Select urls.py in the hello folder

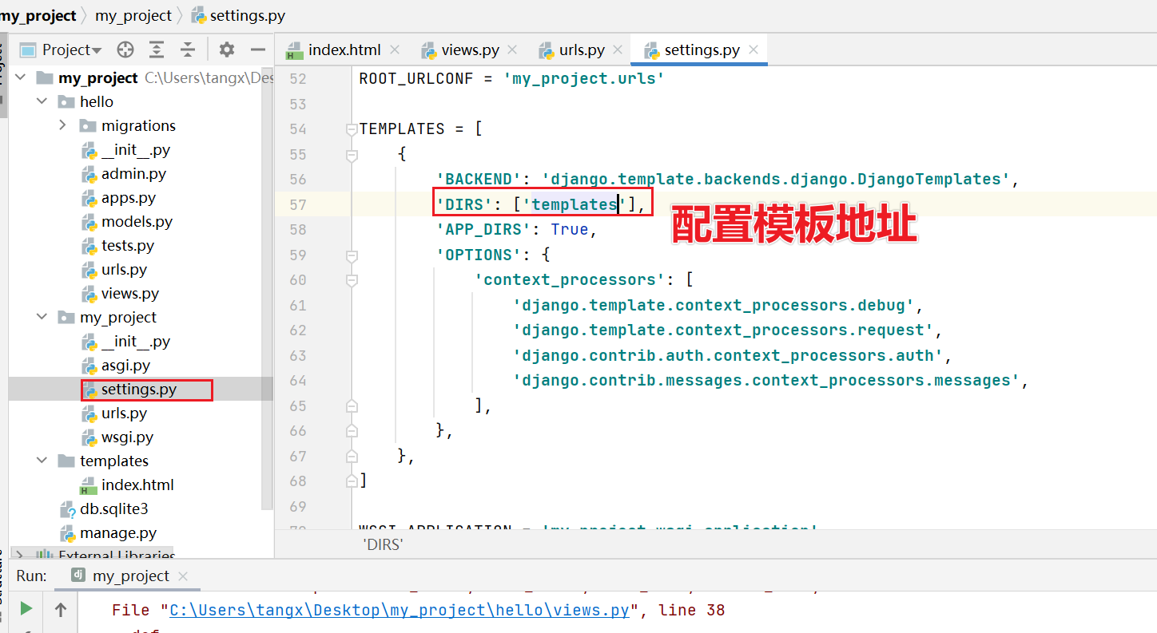point(124,269)
